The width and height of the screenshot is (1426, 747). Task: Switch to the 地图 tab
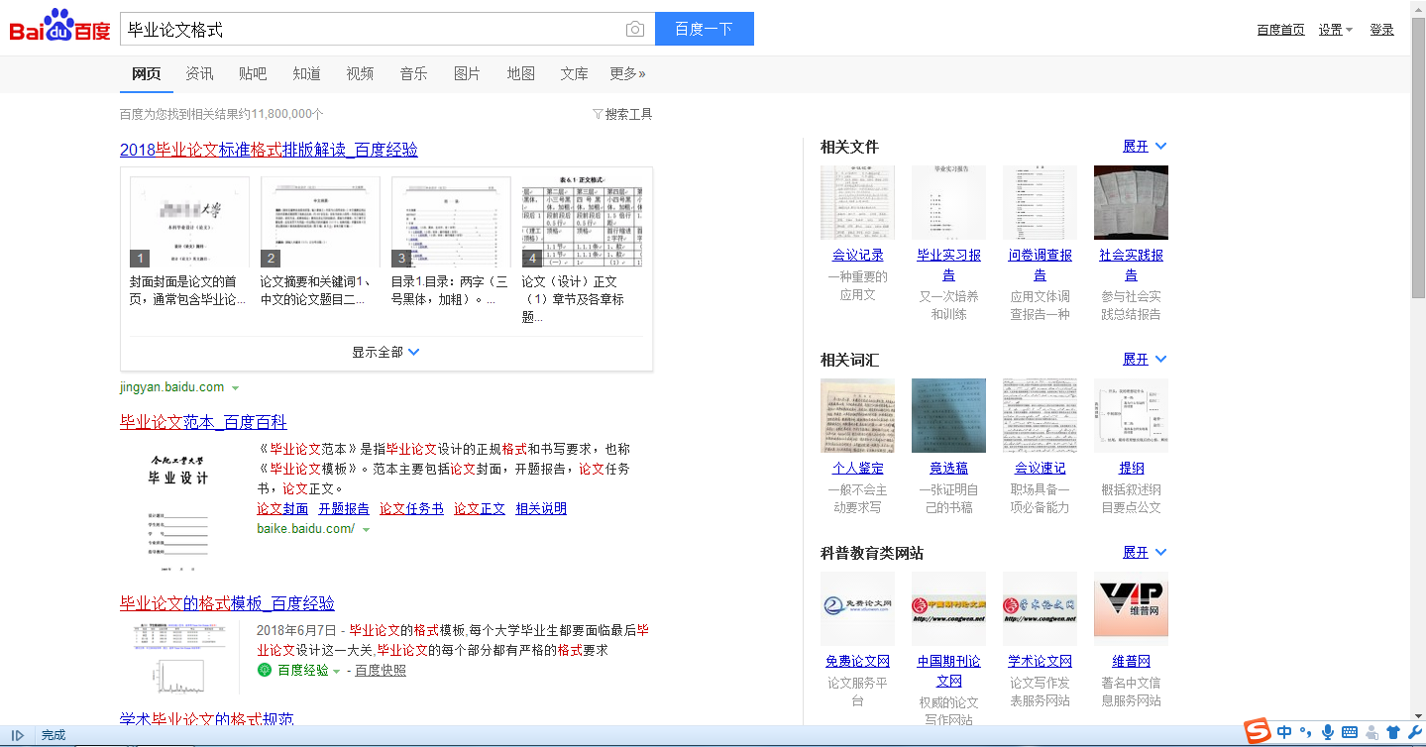pyautogui.click(x=520, y=73)
